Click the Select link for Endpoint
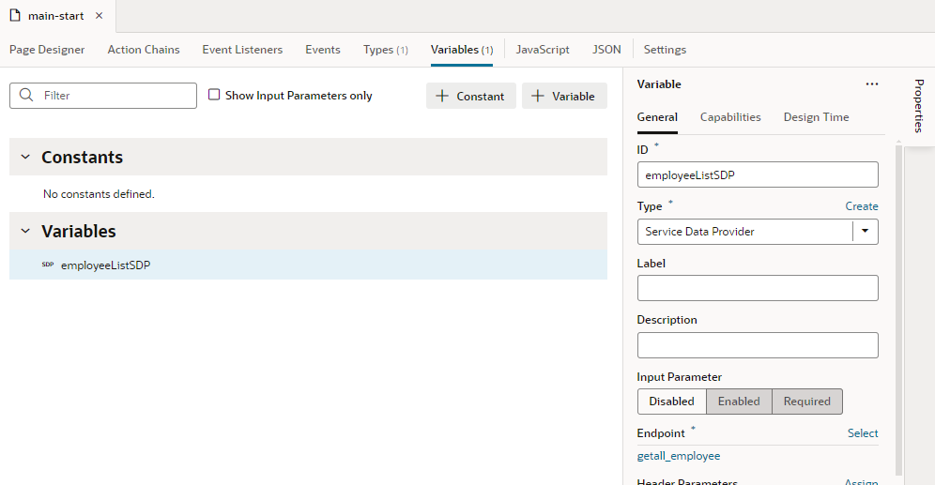 coord(863,433)
